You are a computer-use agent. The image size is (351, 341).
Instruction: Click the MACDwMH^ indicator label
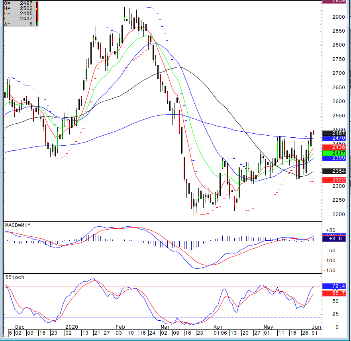point(18,225)
